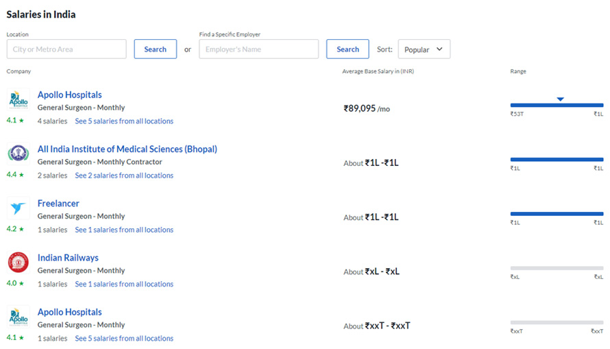Viewport: 610px width, 349px height.
Task: Click the blue salary range bar for Apollo Hospitals
Action: click(x=557, y=105)
